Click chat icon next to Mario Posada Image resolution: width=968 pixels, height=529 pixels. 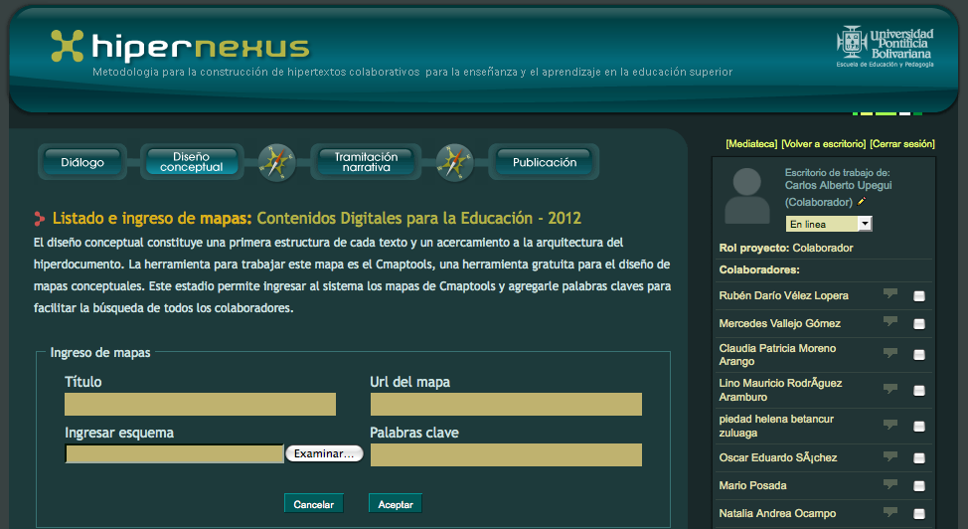tap(889, 484)
